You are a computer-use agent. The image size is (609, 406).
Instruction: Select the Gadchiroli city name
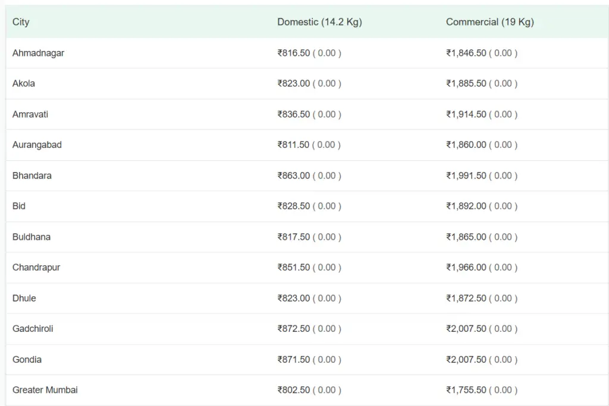(x=33, y=329)
